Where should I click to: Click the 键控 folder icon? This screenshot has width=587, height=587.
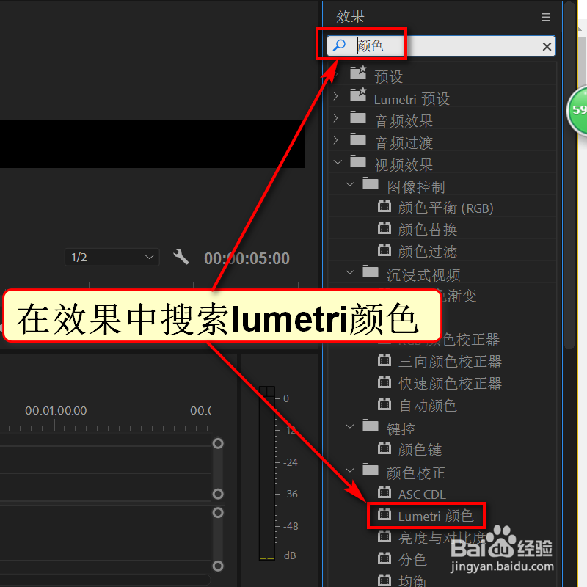371,426
